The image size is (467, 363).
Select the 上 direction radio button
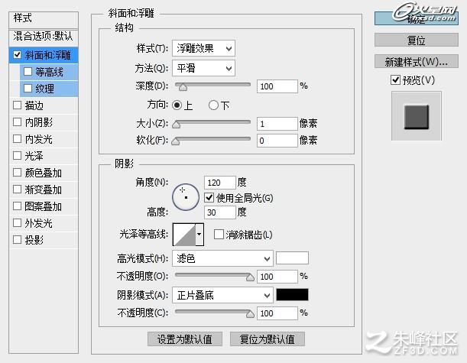point(177,105)
